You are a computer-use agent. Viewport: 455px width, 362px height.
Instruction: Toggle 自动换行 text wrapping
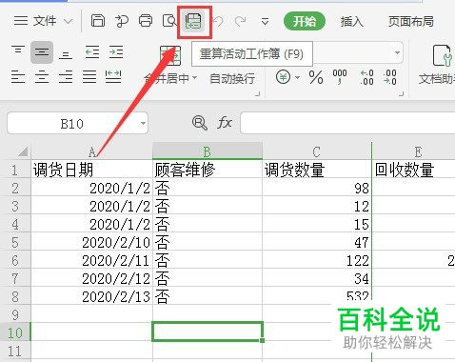click(232, 78)
